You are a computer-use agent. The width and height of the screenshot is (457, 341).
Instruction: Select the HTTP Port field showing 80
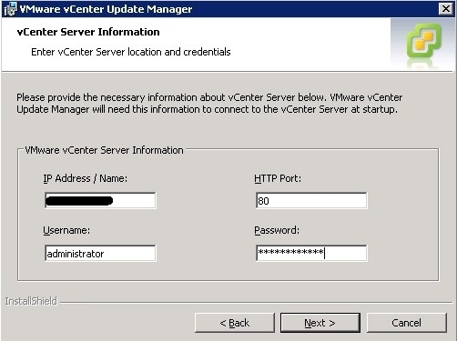point(311,200)
